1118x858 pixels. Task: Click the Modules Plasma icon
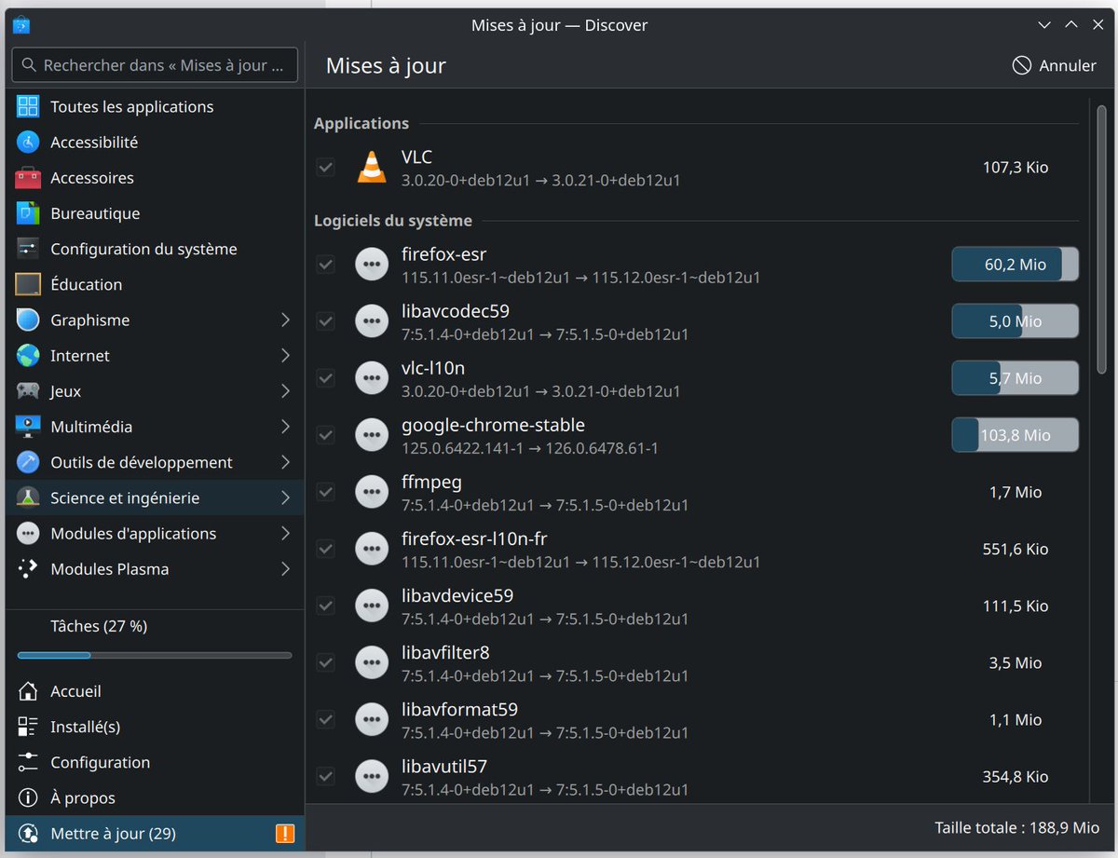28,569
